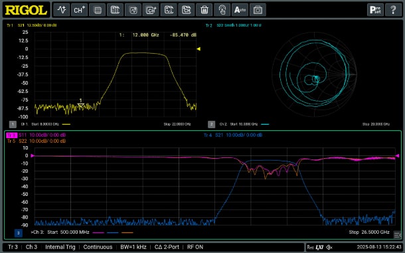Viewport: 405px width, 253px height.
Task: Click the yellow trace color line for Ch 1
Action: [x=66, y=124]
